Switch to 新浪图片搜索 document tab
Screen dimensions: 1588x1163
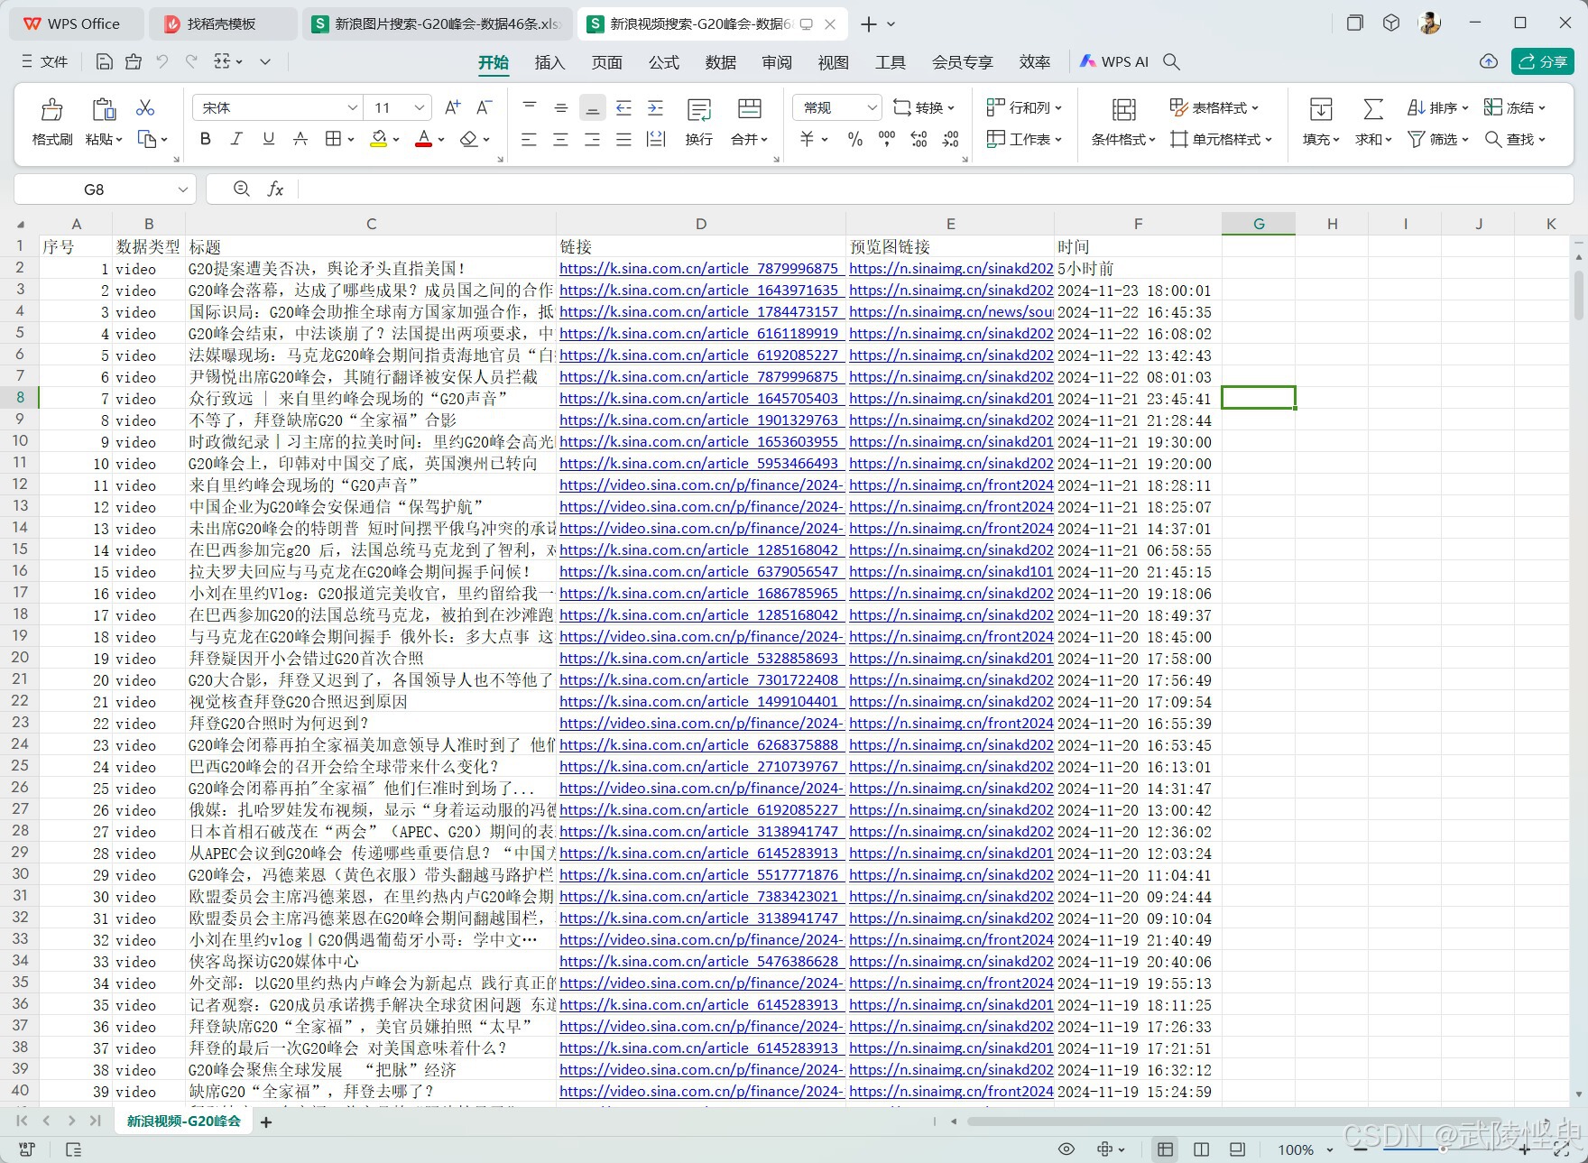(438, 24)
